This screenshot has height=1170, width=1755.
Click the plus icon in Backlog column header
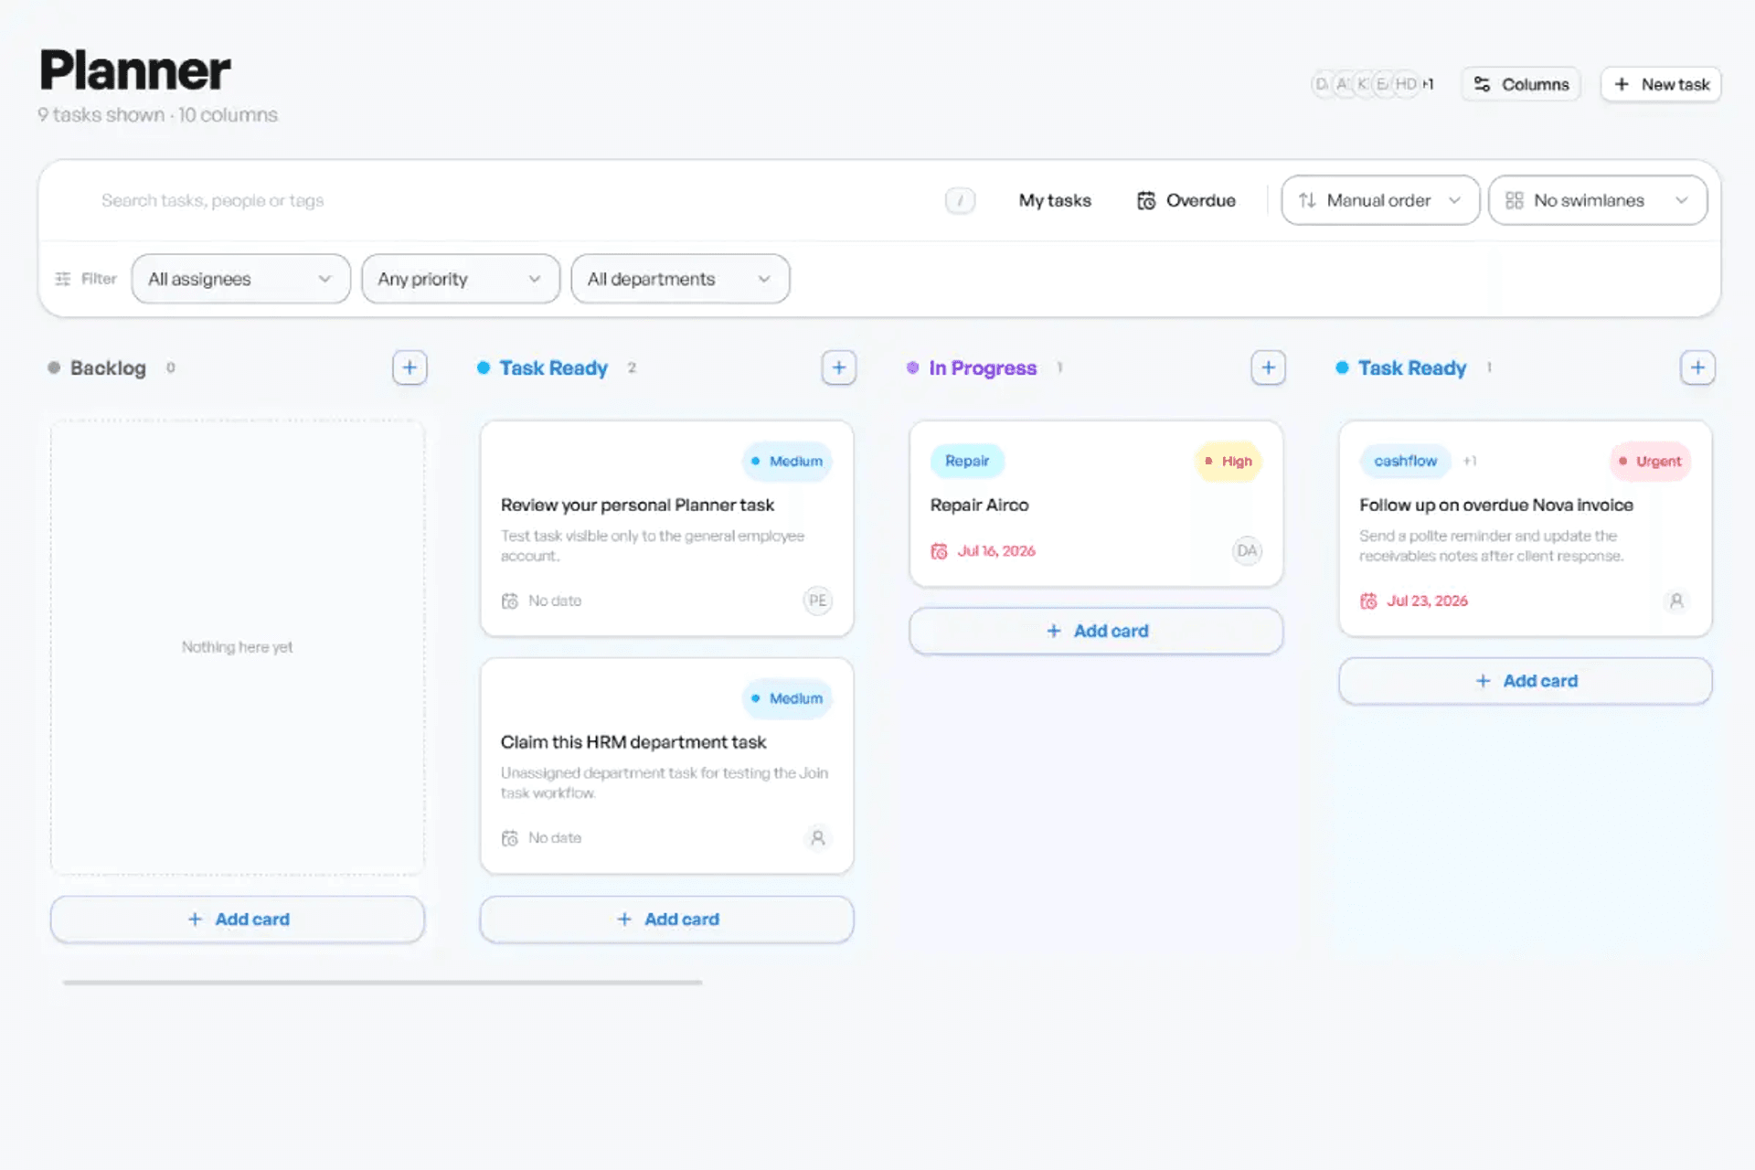[x=409, y=367]
